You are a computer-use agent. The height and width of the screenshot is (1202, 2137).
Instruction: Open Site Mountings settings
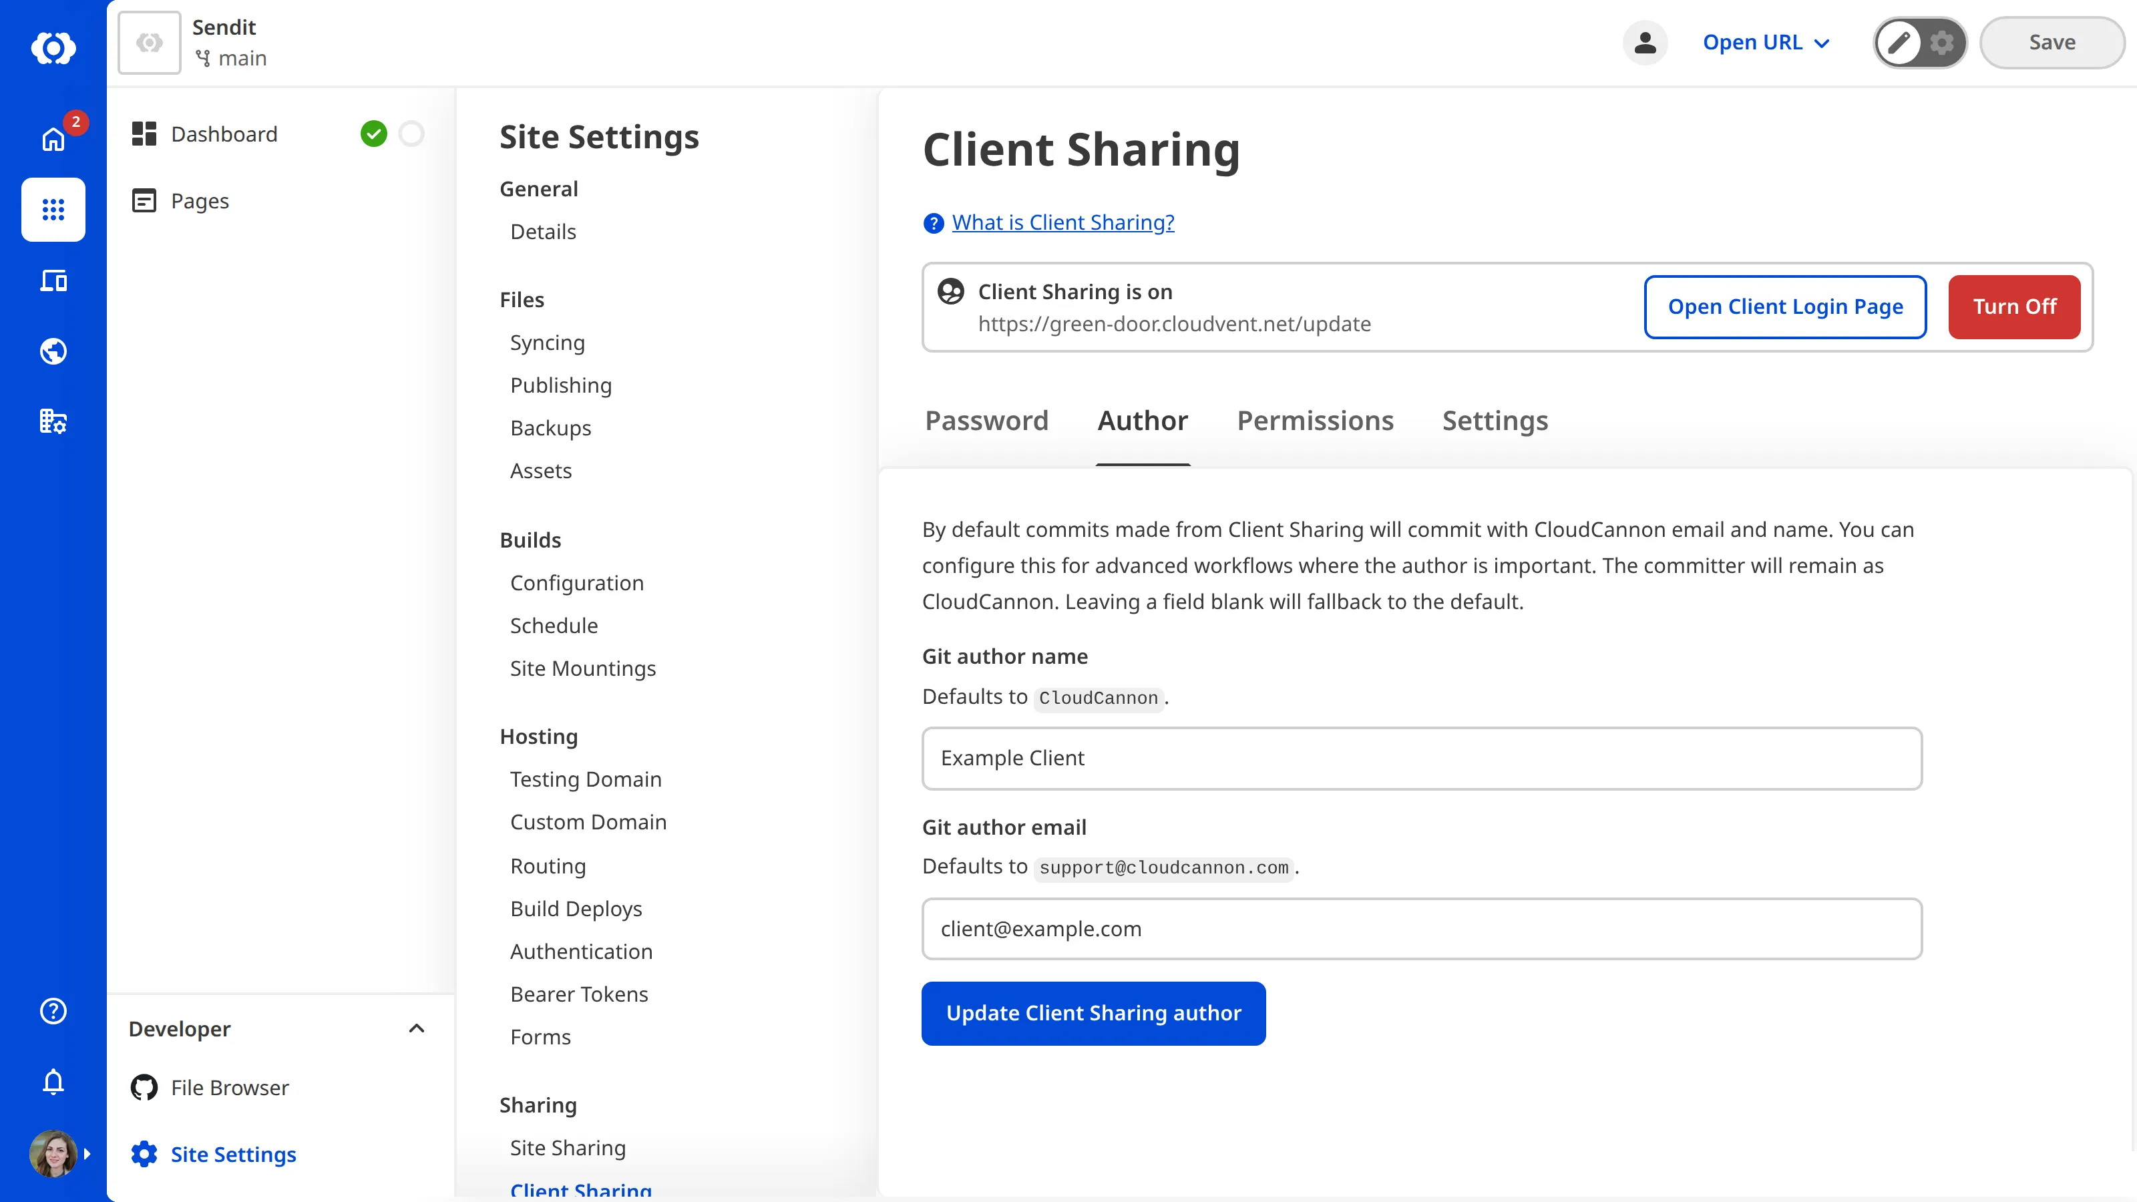coord(582,668)
